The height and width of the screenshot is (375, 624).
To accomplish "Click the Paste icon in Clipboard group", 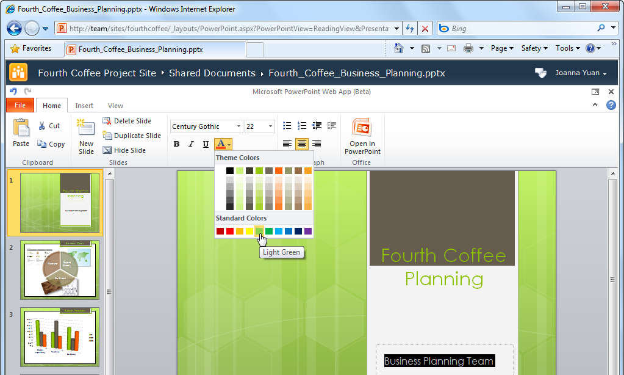I will pos(21,128).
